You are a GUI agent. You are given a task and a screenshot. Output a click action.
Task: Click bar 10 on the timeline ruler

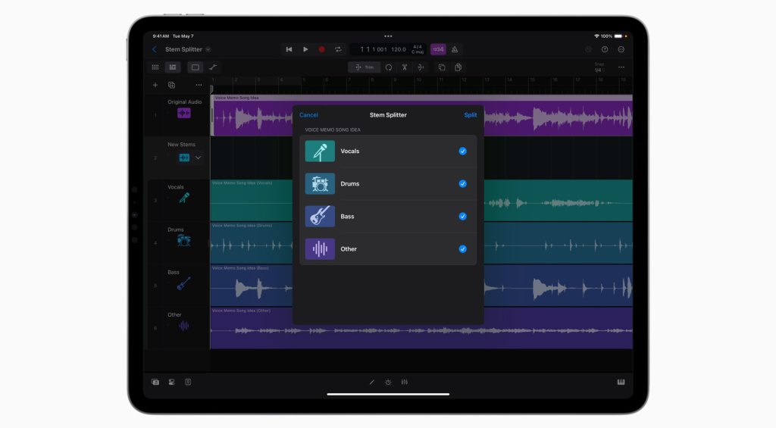[418, 80]
